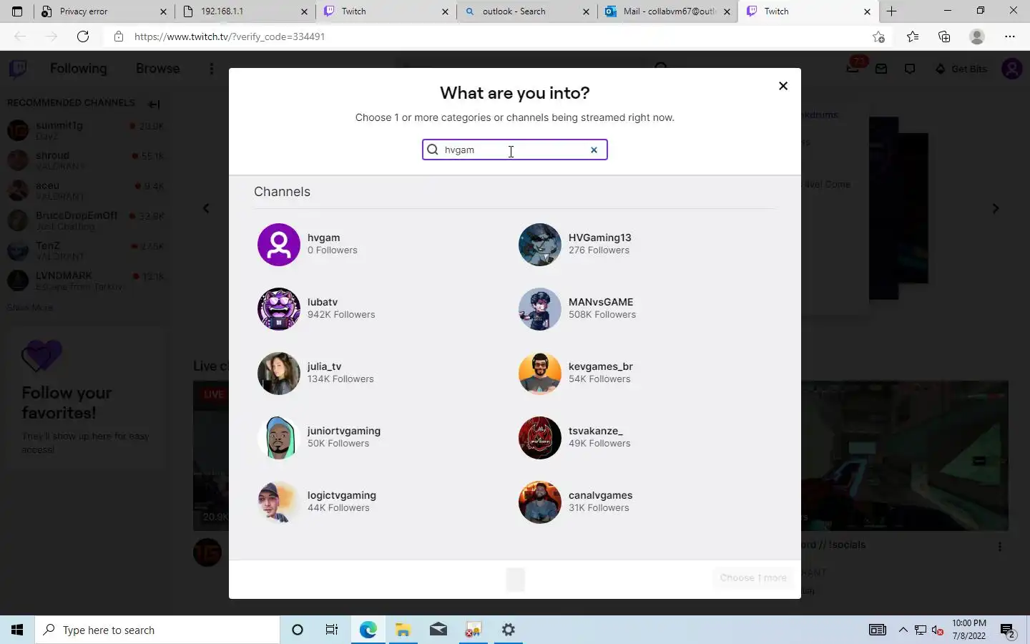Choose logictvgaming channel avatar
The image size is (1030, 644).
point(279,502)
